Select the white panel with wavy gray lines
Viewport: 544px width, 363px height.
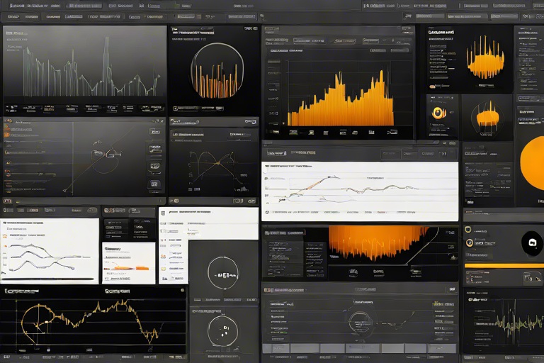pos(50,251)
